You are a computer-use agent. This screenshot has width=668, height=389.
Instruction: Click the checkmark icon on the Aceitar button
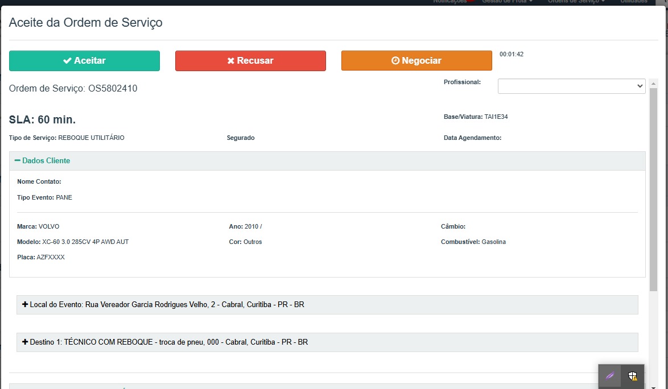pos(67,61)
